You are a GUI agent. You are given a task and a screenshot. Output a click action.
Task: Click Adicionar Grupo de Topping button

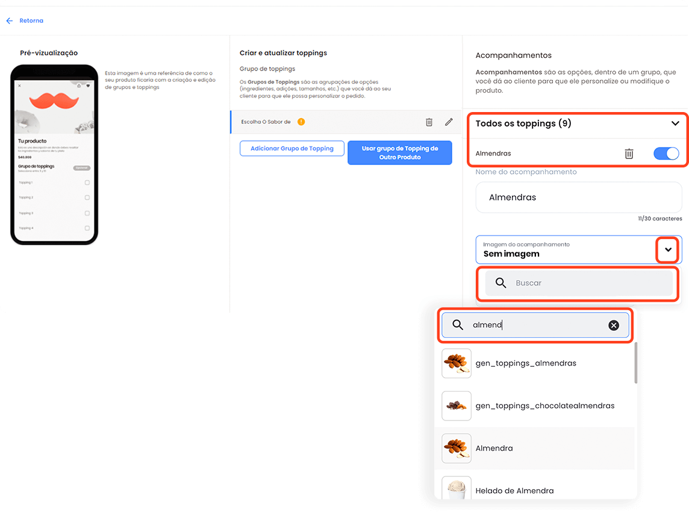pos(291,148)
